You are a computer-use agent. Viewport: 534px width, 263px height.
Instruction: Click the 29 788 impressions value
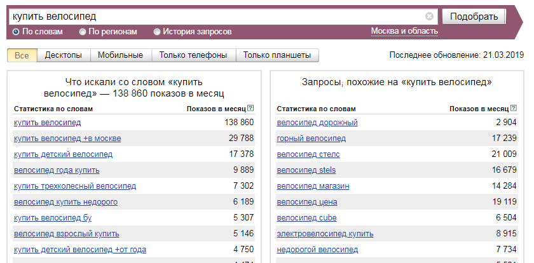tap(242, 138)
